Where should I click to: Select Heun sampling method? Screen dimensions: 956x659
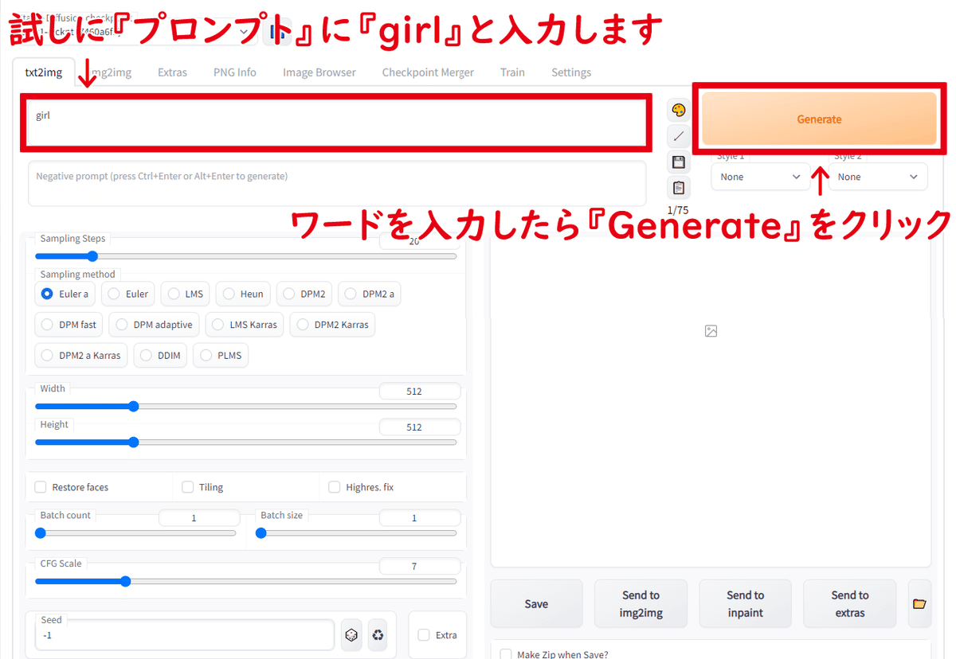pos(242,294)
